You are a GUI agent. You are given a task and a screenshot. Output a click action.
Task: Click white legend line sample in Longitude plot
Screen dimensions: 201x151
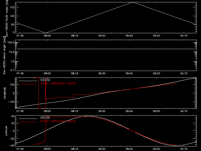click(28, 81)
